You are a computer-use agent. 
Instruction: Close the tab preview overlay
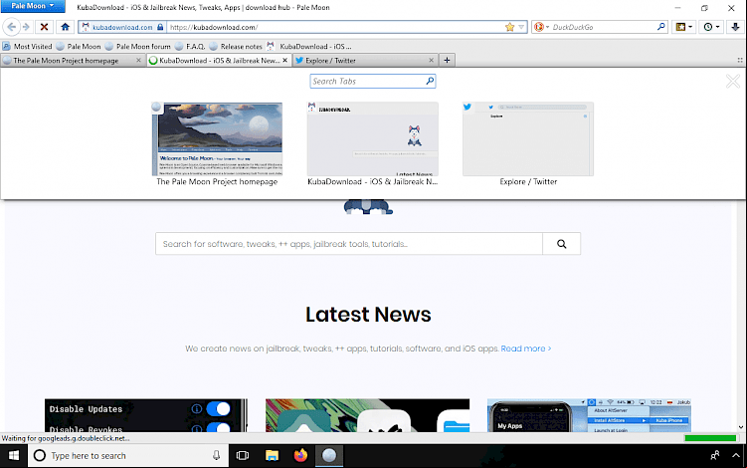coord(733,81)
